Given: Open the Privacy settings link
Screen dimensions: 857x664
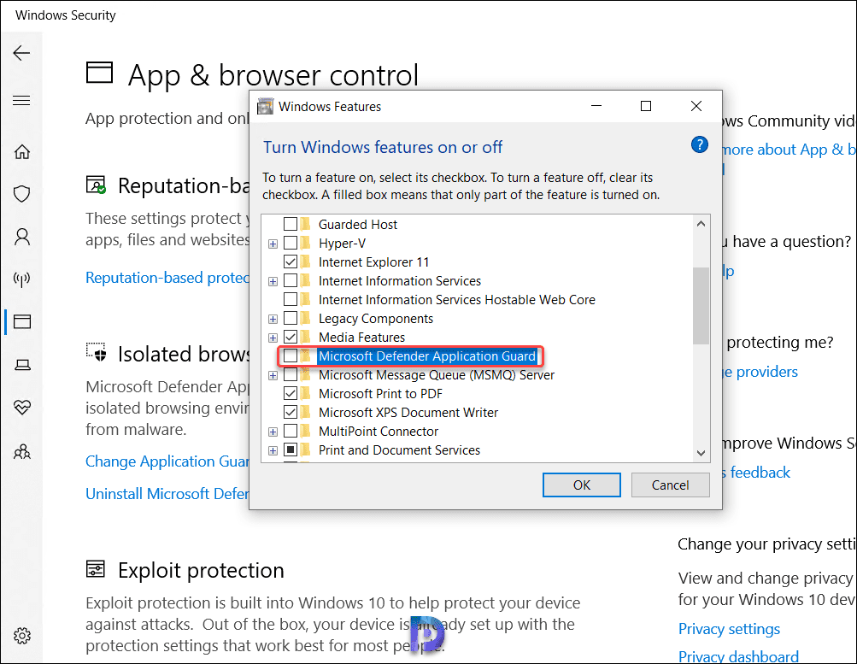Looking at the screenshot, I should pos(728,628).
